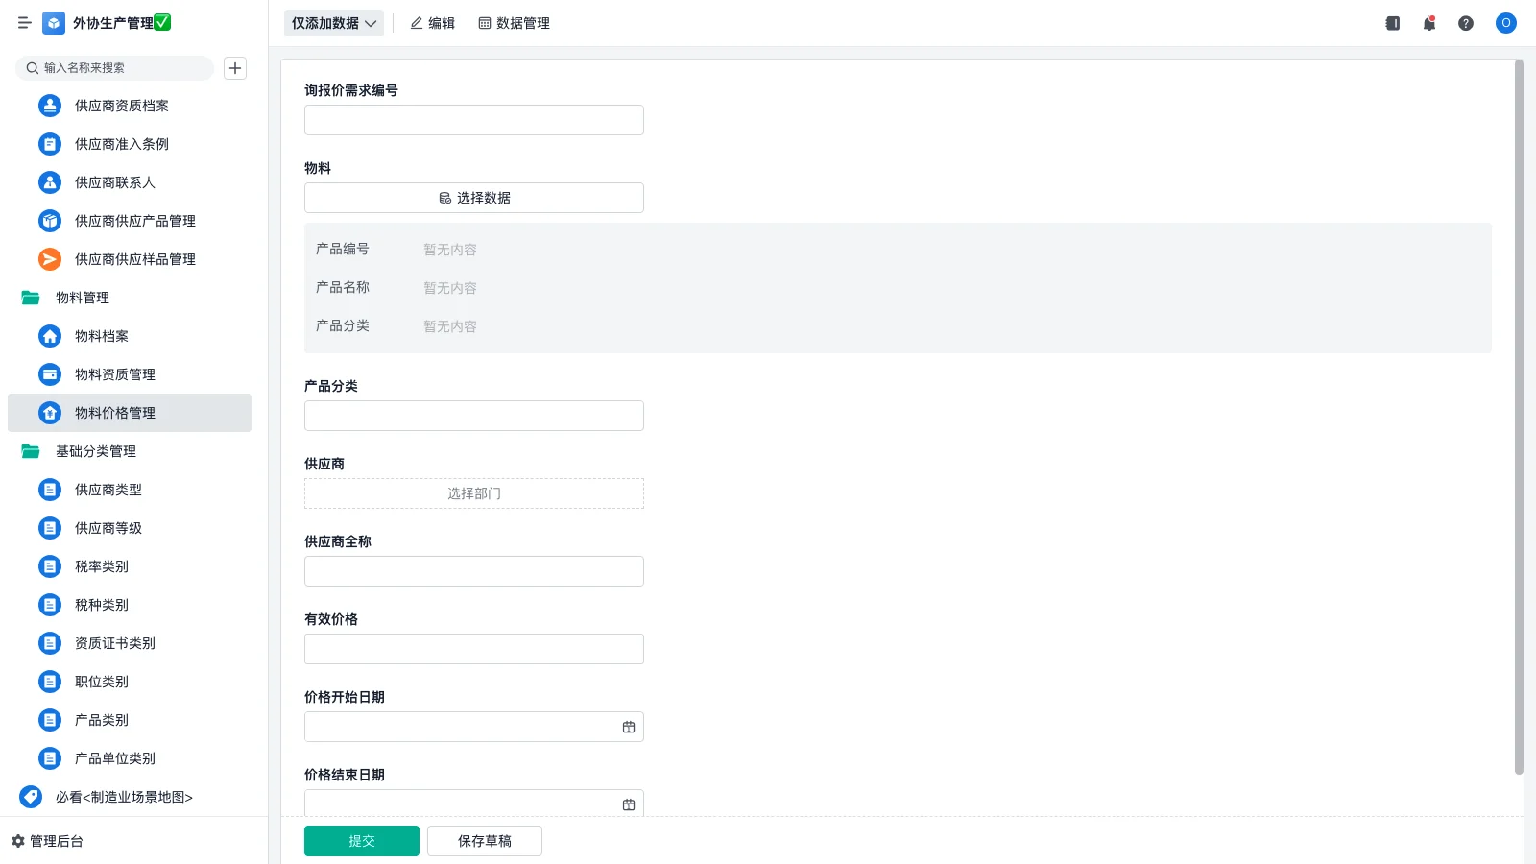Viewport: 1536px width, 864px height.
Task: Open calendar picker for 价格开始日期
Action: click(x=629, y=727)
